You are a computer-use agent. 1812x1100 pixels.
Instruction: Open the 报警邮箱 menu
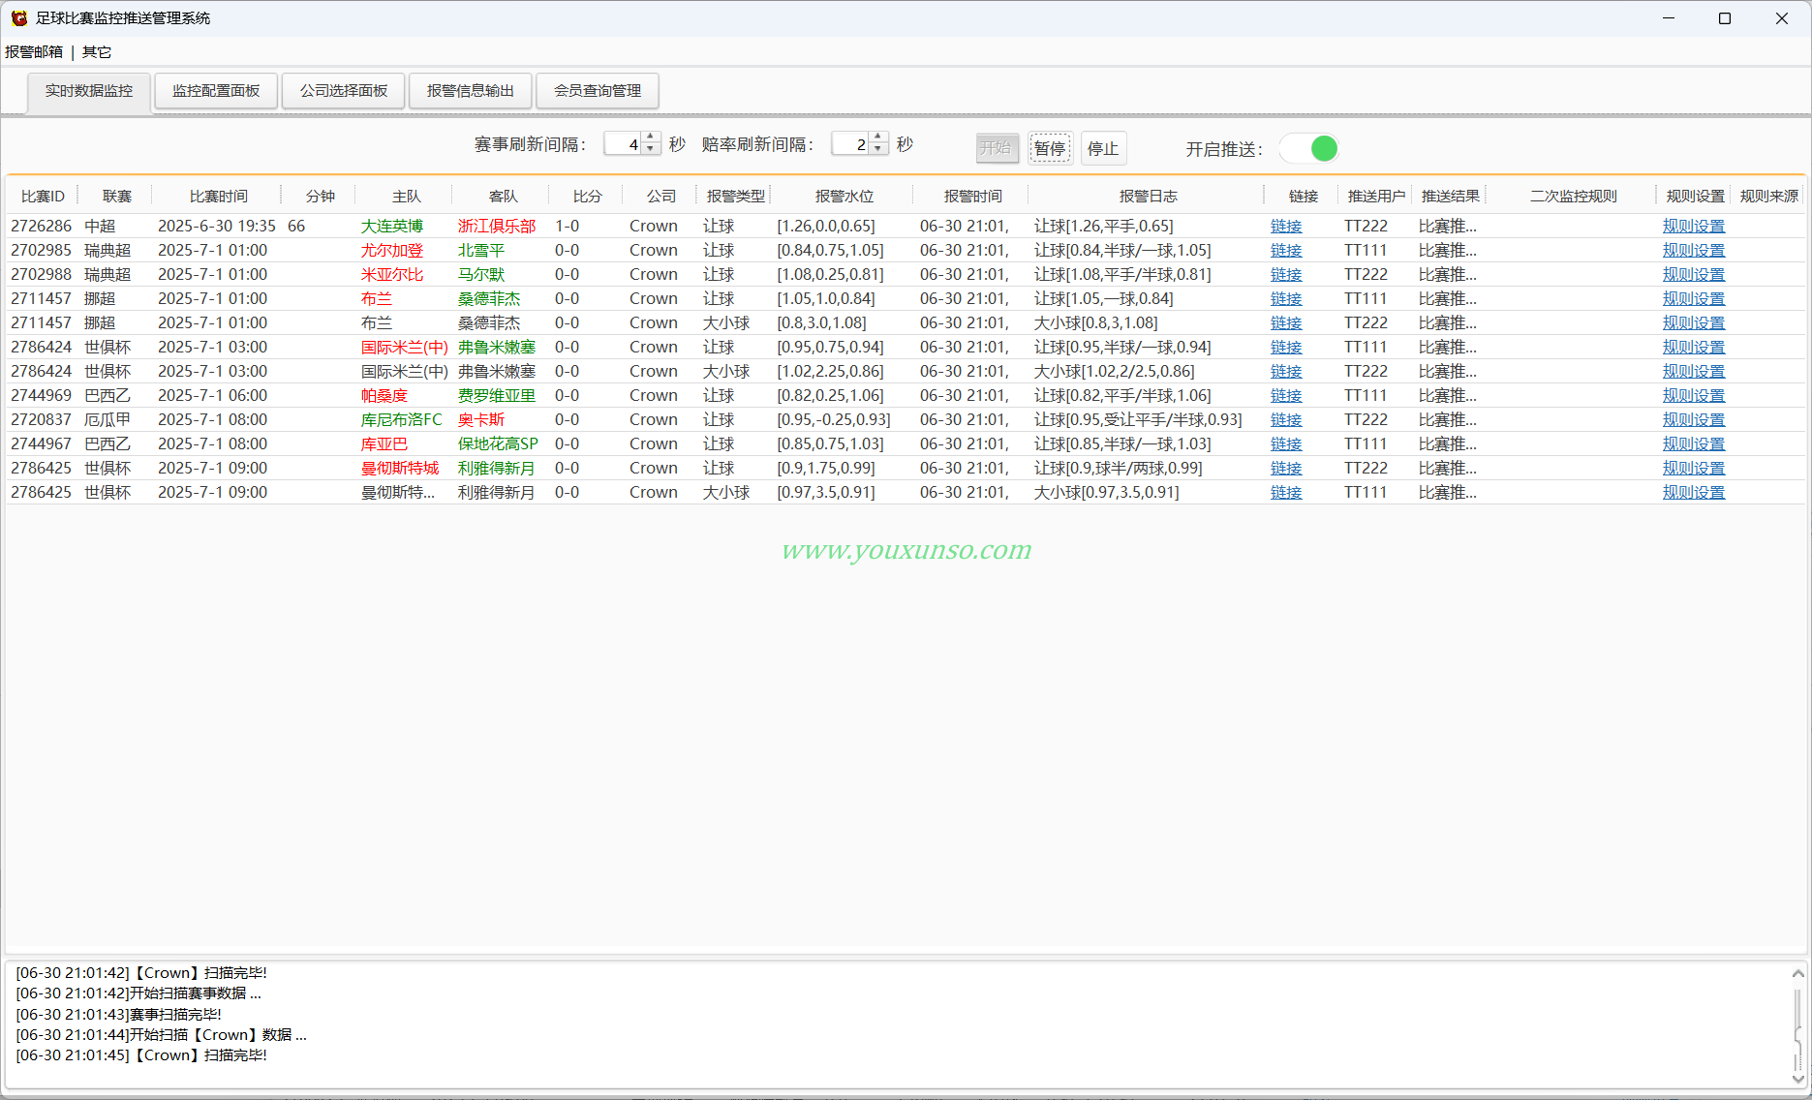[x=34, y=52]
